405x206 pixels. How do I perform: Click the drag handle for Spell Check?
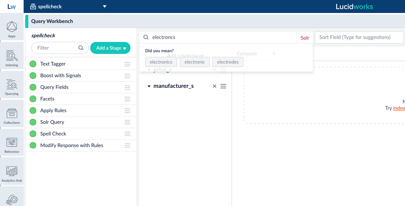(x=127, y=134)
